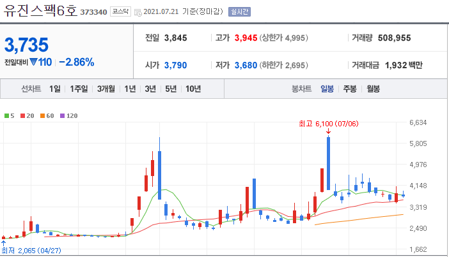Click the previous close value 3,845
The image size is (449, 257).
point(175,38)
